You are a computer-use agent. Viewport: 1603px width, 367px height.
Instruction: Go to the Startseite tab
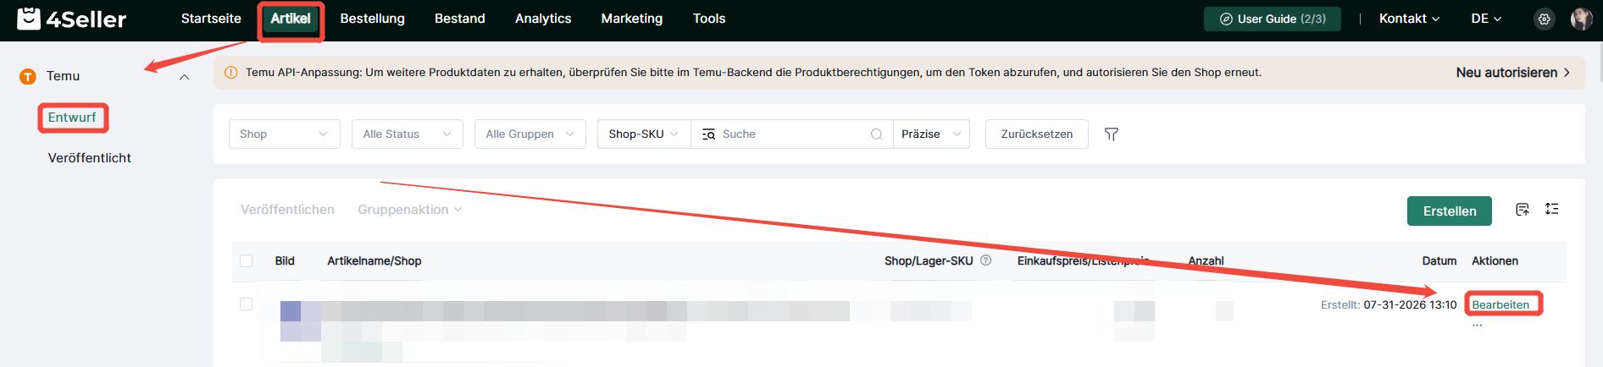click(211, 19)
